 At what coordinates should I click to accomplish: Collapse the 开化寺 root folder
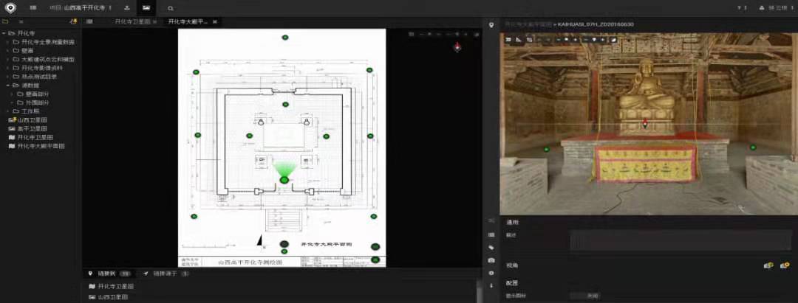(x=4, y=33)
